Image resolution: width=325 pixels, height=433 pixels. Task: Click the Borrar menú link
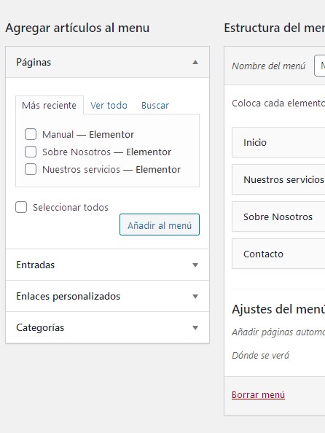258,395
